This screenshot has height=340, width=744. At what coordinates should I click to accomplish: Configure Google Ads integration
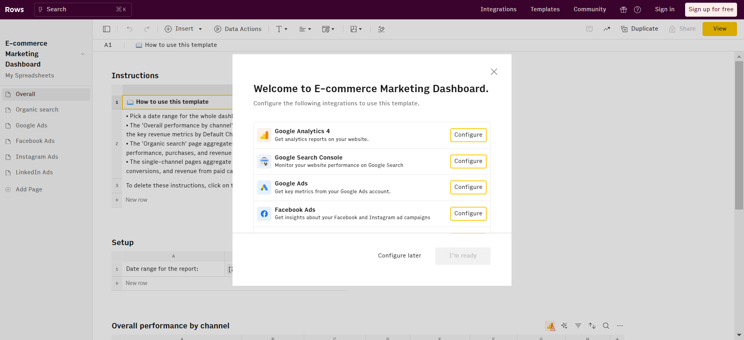coord(468,187)
